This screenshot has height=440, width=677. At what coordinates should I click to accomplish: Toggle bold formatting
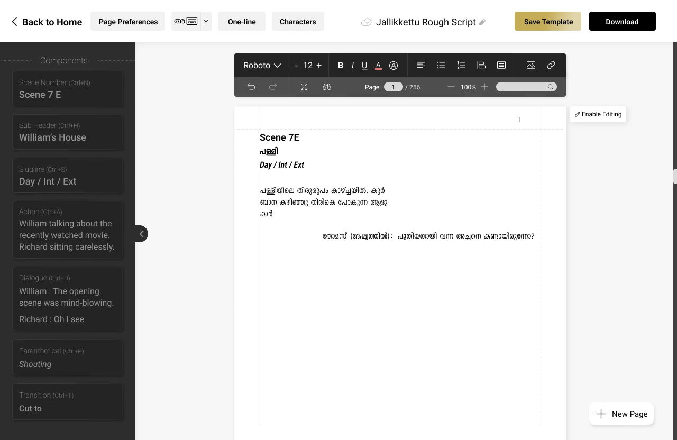[x=341, y=65]
